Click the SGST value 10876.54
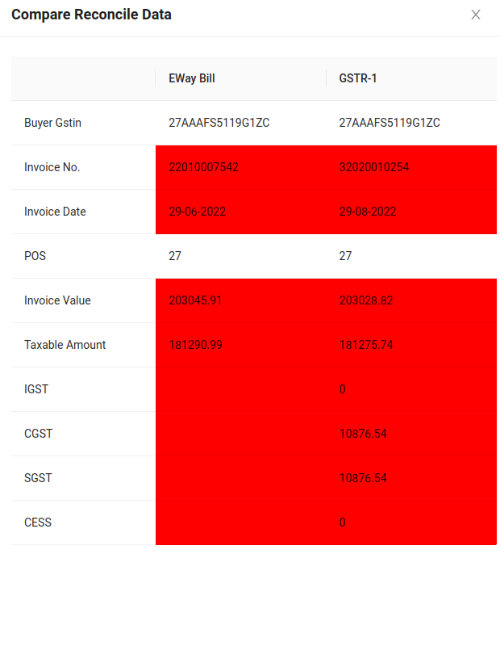 point(363,478)
